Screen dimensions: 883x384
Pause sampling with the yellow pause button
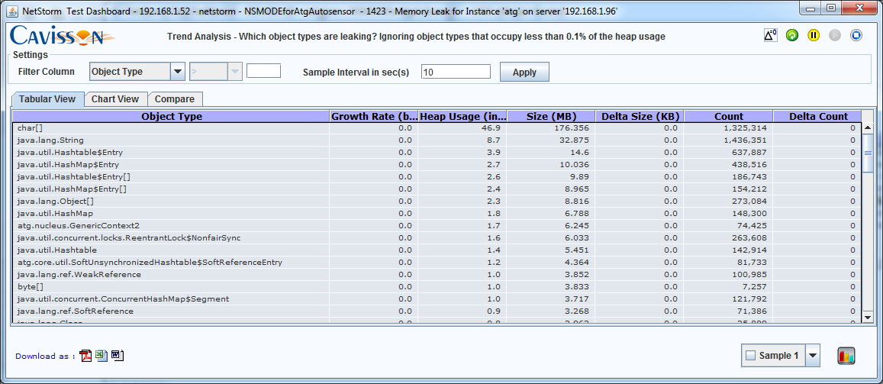pos(814,35)
